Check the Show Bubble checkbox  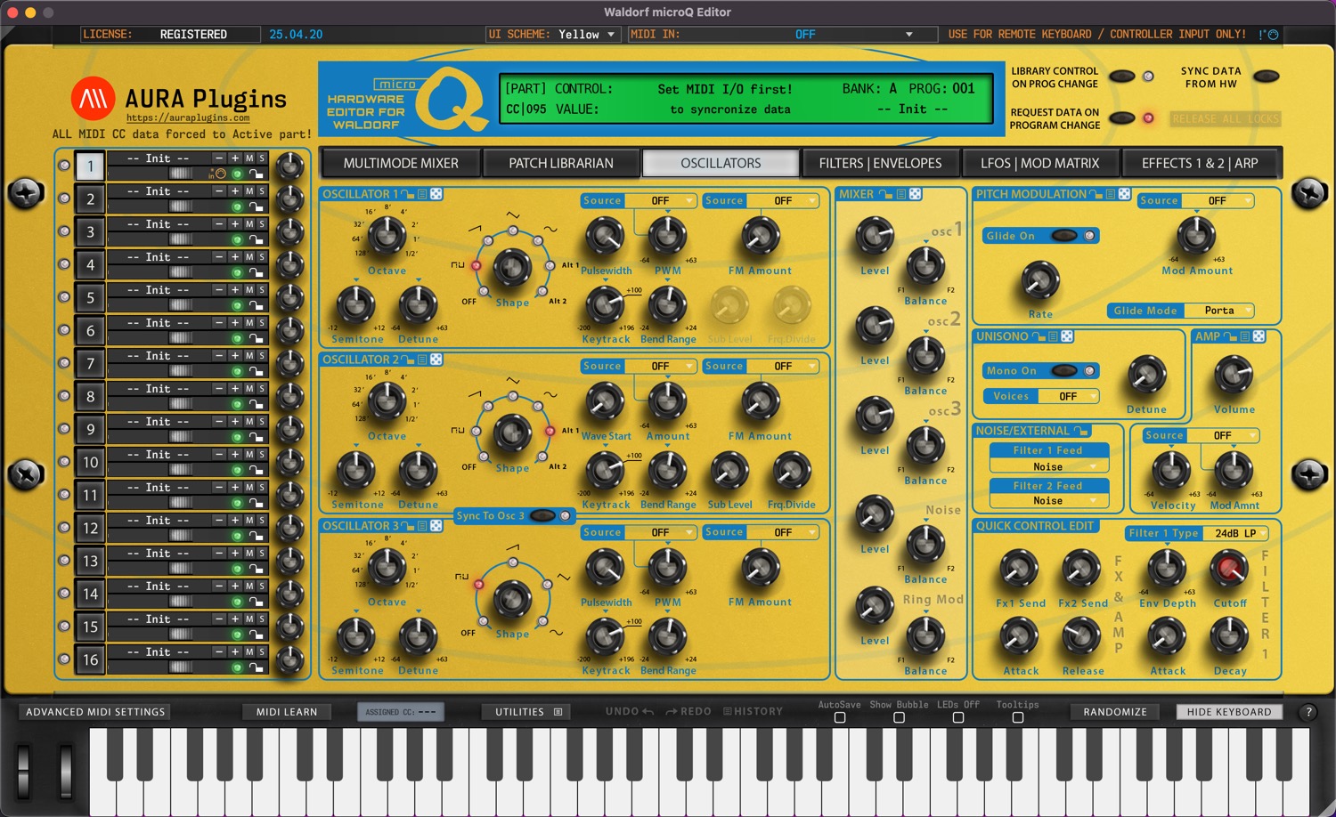click(899, 717)
